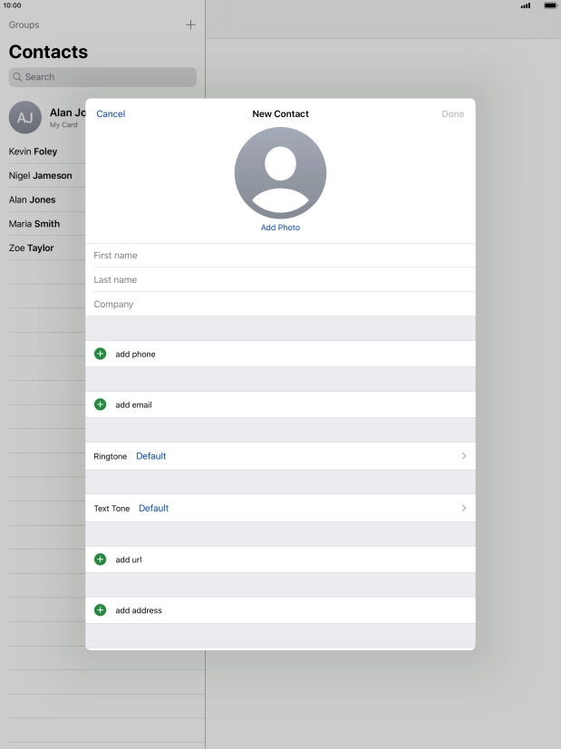Tap the green plus beside add address
Image resolution: width=561 pixels, height=749 pixels.
(x=101, y=610)
